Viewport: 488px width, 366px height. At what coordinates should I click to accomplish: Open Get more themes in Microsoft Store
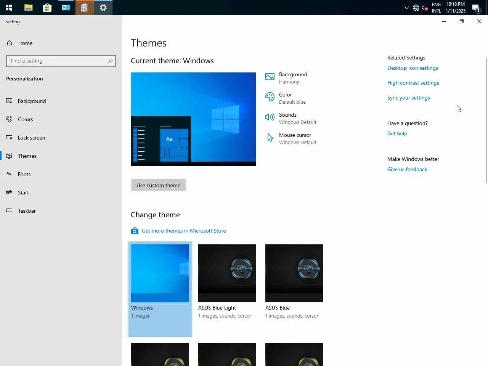(x=184, y=231)
